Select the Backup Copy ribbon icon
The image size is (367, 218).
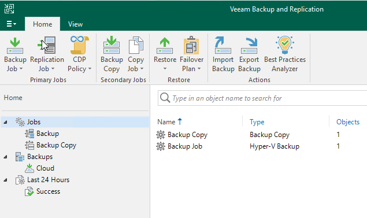pyautogui.click(x=112, y=45)
